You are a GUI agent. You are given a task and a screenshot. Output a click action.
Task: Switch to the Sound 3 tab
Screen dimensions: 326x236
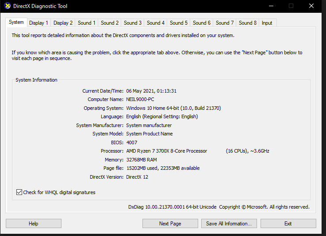tap(133, 23)
